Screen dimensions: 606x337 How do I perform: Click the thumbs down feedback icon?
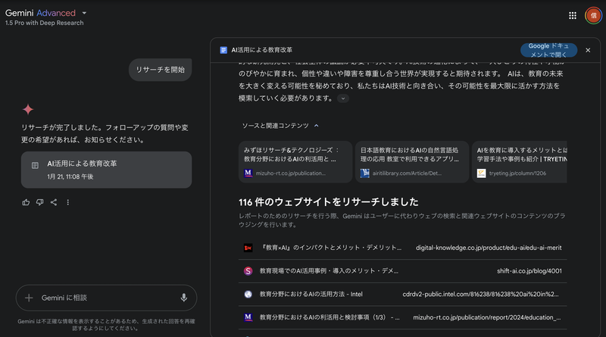pos(40,202)
